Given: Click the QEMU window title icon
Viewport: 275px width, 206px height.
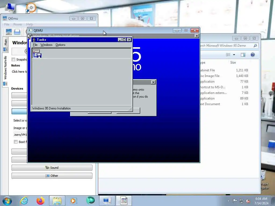Looking at the screenshot, I should 30,31.
